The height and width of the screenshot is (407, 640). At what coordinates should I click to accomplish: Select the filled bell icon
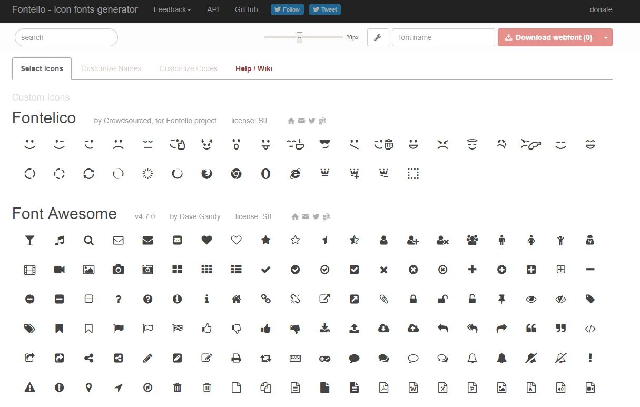click(502, 358)
